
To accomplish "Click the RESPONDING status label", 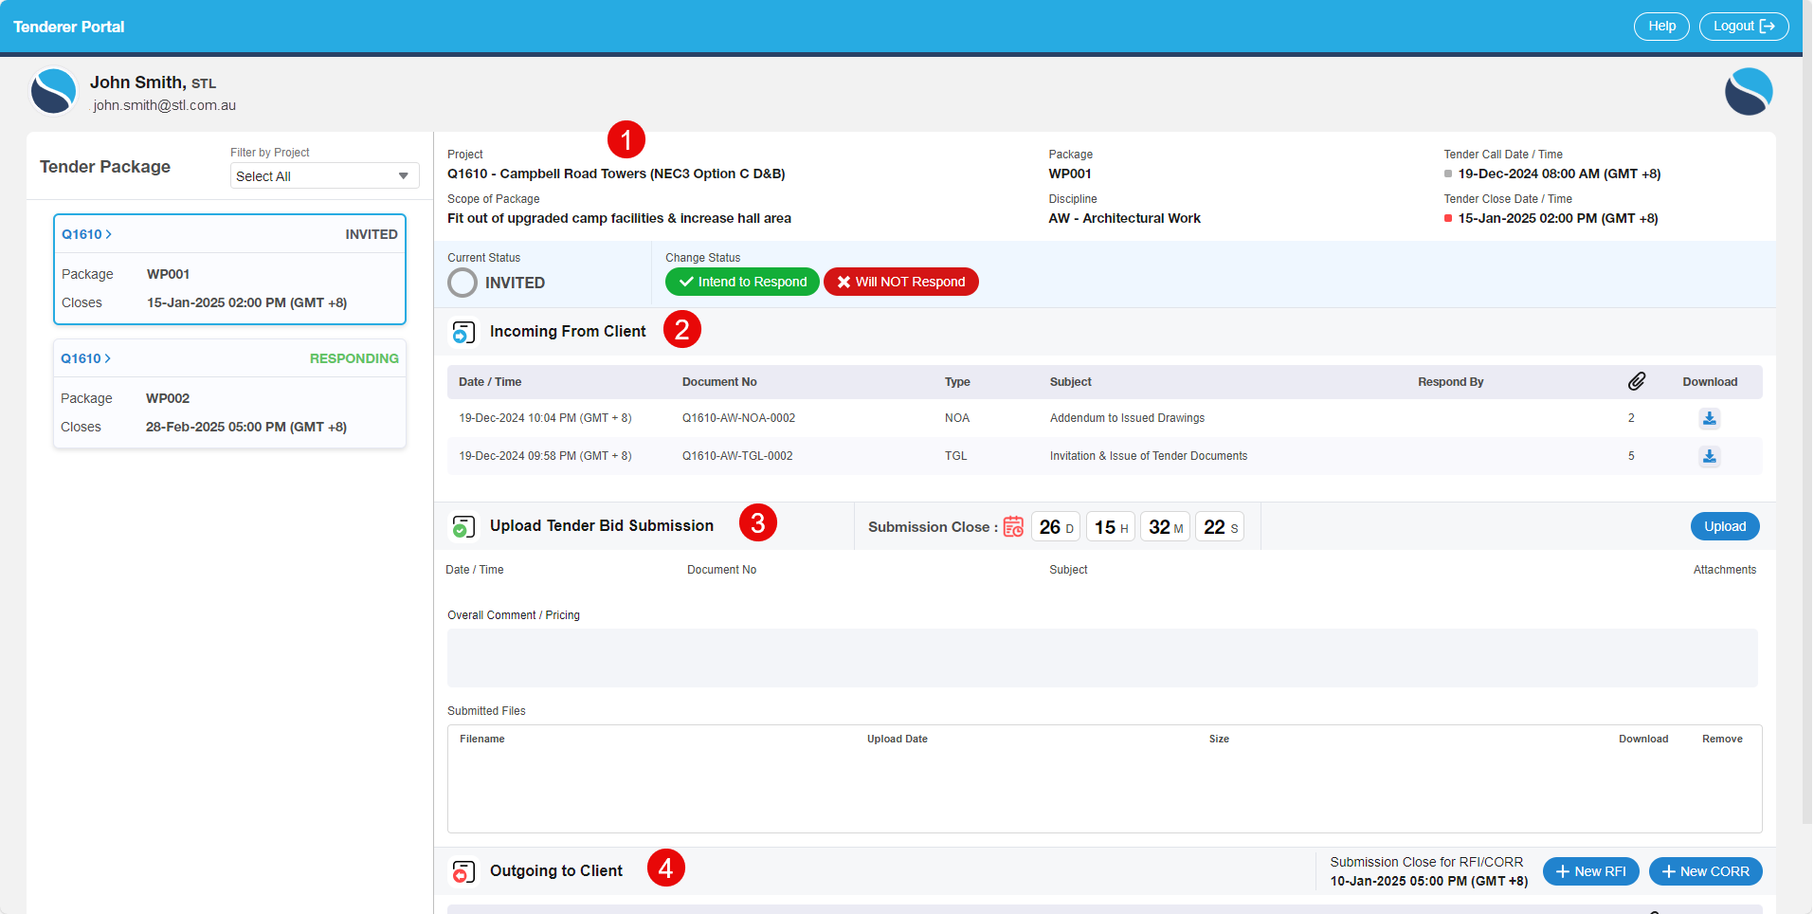I will click(354, 358).
